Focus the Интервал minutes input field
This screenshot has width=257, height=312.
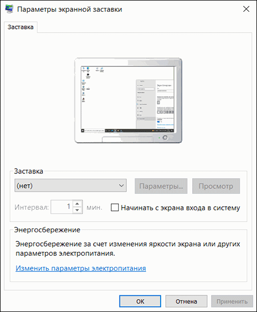click(62, 207)
